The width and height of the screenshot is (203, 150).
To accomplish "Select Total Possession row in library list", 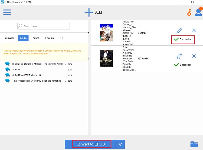I will point(39,81).
